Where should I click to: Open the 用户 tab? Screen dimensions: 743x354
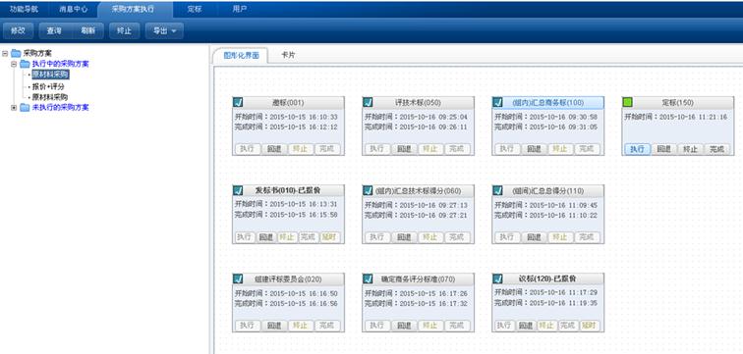point(240,9)
